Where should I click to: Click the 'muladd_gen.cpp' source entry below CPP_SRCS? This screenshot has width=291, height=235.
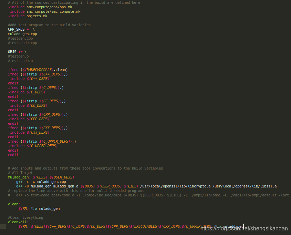[22, 34]
